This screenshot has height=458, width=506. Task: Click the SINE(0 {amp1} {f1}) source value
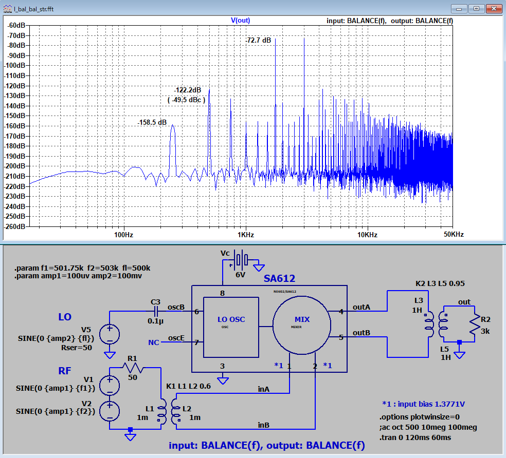tap(56, 388)
